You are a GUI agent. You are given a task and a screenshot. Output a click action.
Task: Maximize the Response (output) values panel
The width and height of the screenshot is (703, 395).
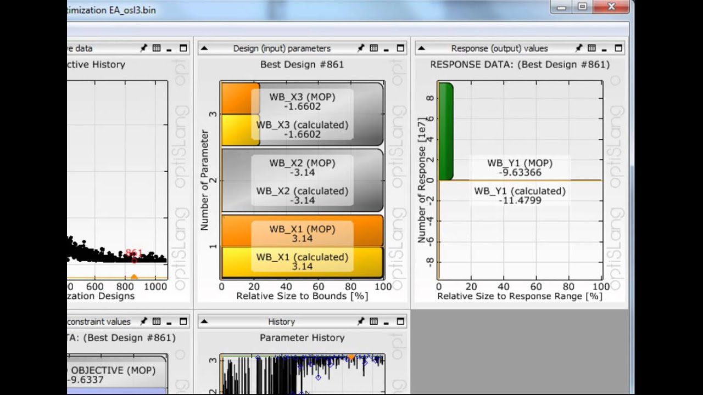tap(618, 48)
